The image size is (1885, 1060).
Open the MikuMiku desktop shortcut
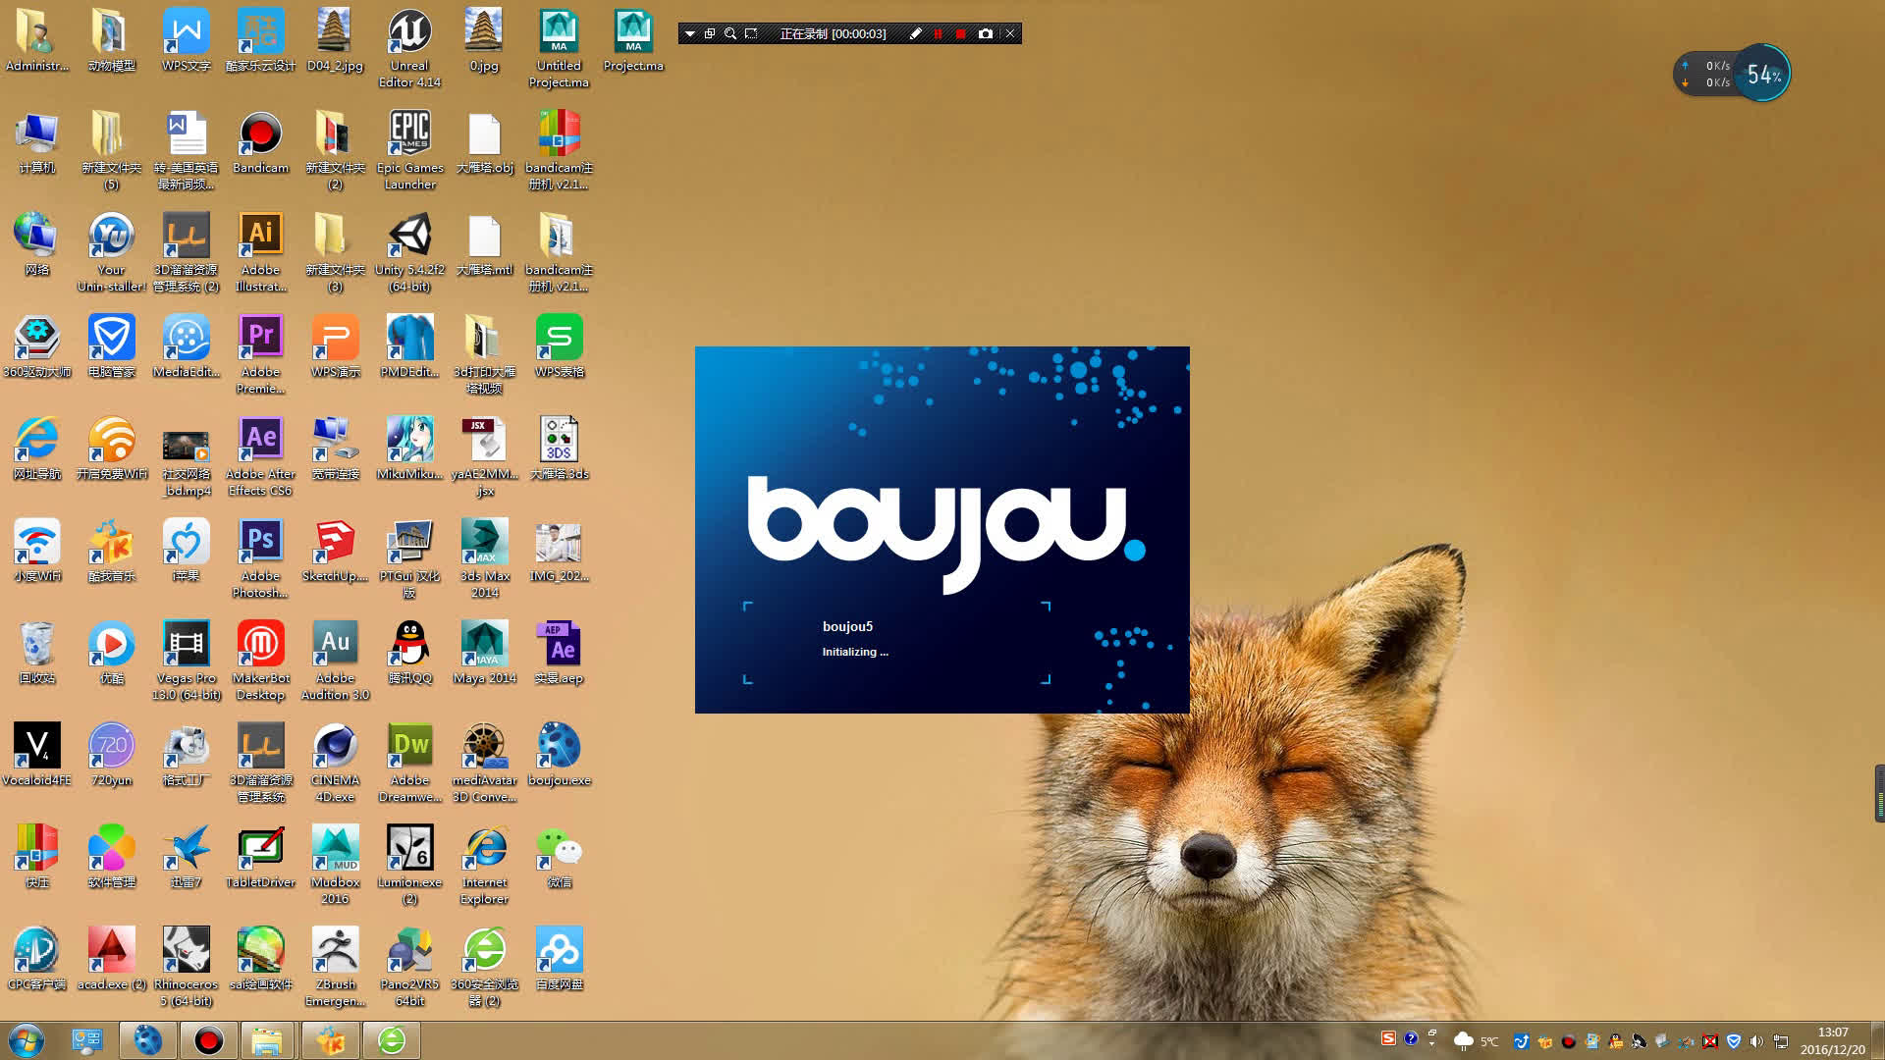[409, 449]
